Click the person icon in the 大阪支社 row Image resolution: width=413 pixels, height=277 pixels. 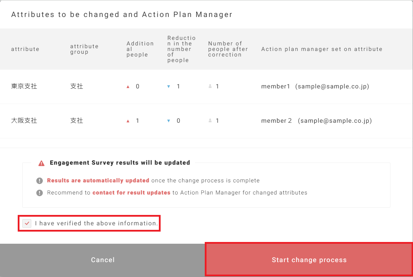210,121
